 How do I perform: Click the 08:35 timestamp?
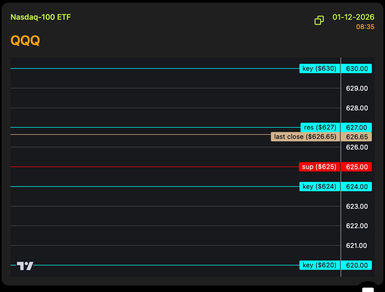[x=365, y=27]
